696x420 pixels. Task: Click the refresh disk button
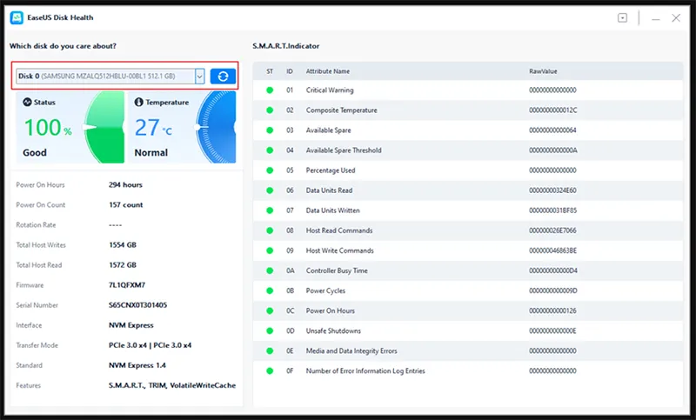pyautogui.click(x=223, y=77)
